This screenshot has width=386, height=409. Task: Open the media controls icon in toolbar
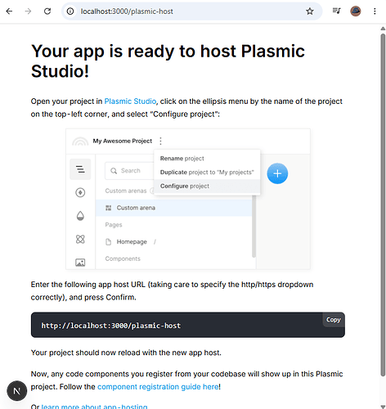pyautogui.click(x=336, y=11)
